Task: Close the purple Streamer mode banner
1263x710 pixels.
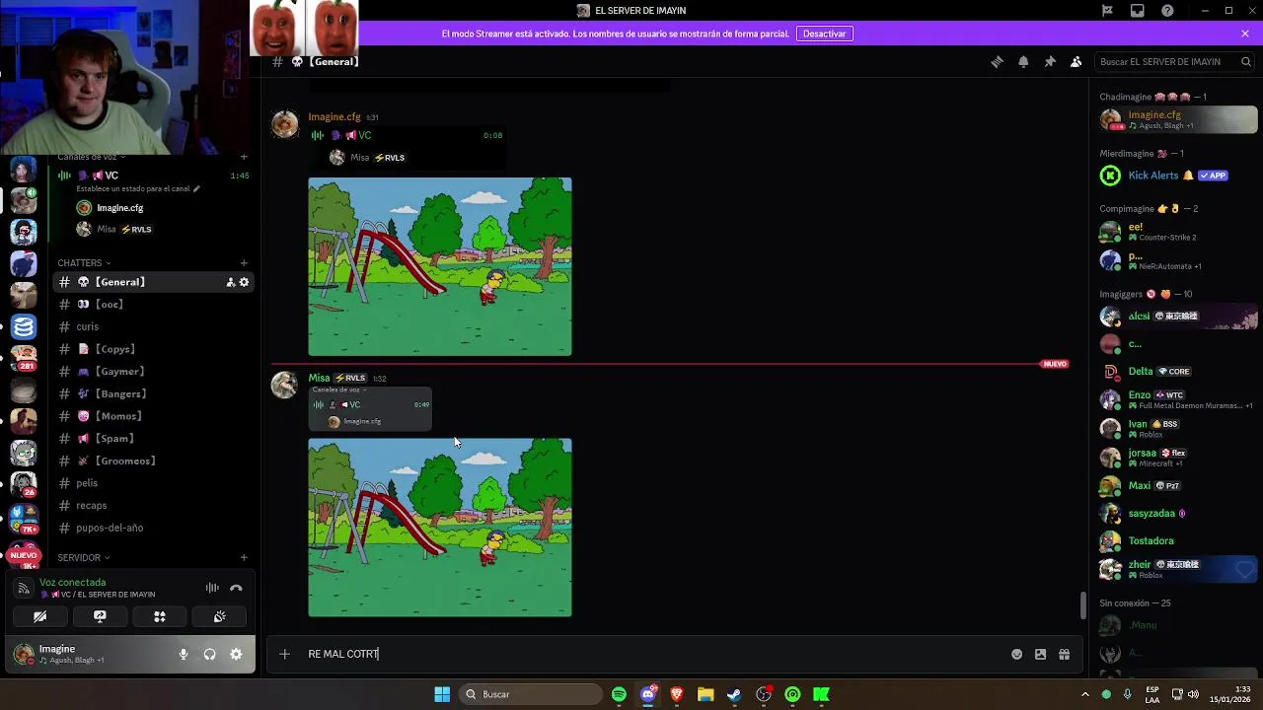Action: [1245, 34]
